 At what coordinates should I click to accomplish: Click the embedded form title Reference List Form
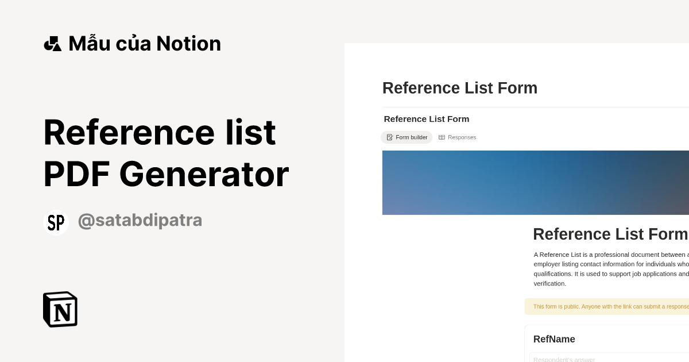[x=610, y=234]
